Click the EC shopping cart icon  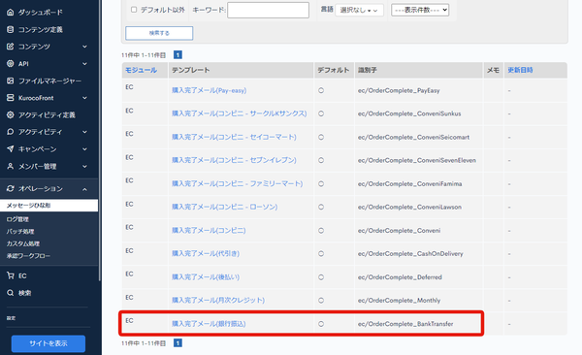pyautogui.click(x=11, y=275)
